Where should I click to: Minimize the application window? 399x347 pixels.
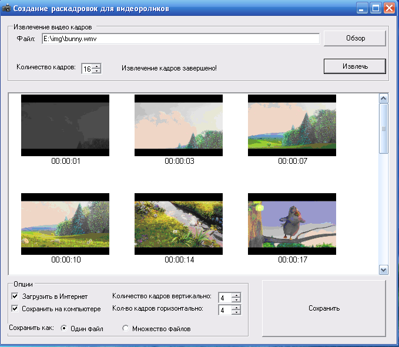[362, 8]
